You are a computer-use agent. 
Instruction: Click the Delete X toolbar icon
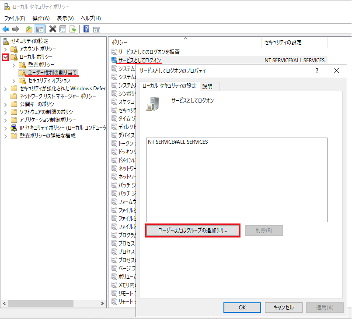coord(53,29)
